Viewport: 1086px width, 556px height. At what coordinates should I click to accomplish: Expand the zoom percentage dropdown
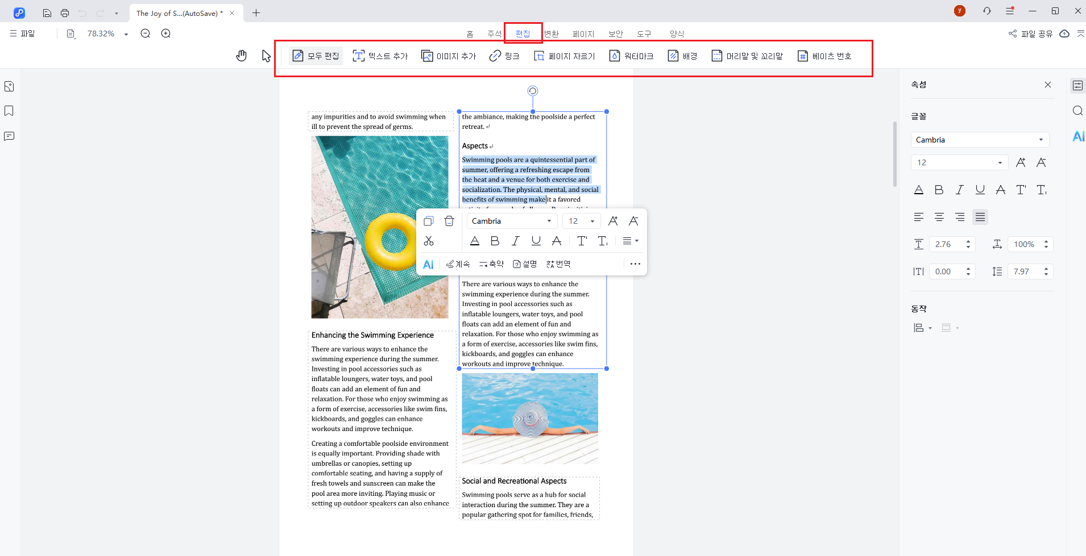[x=126, y=34]
